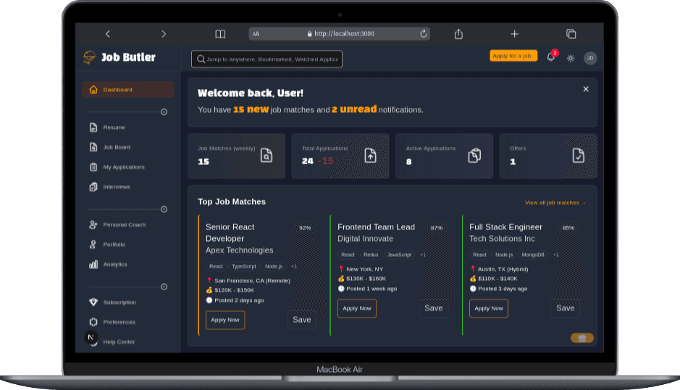
Task: Click the Total Applications upload icon
Action: 370,155
